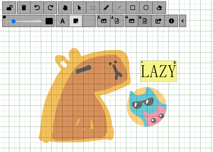Select the circle shape tool
The width and height of the screenshot is (213, 152).
coord(146,8)
